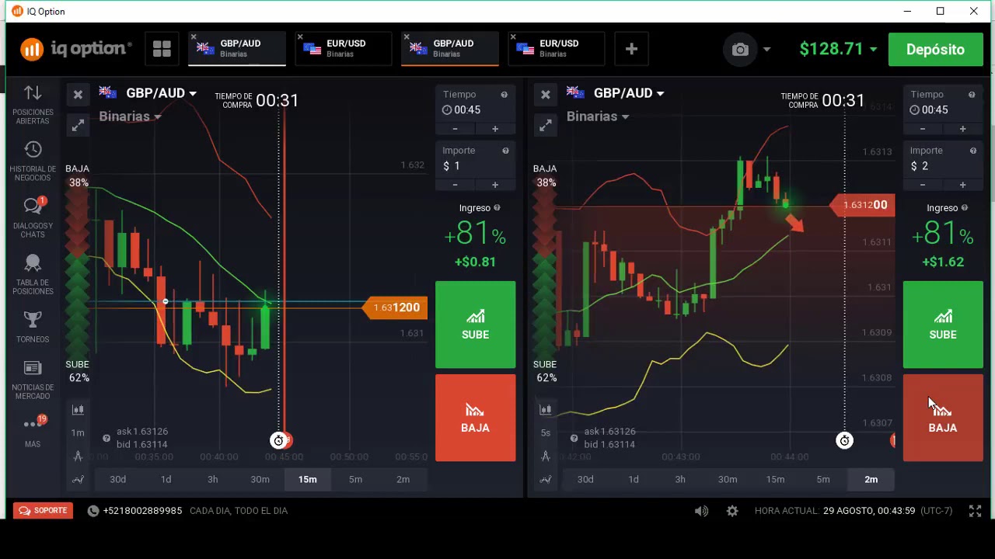Add a new asset tab with the plus icon
Screen dimensions: 995x559
tap(631, 49)
